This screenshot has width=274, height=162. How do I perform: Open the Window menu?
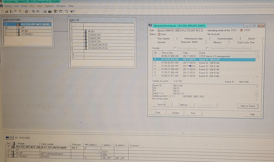(x=61, y=6)
